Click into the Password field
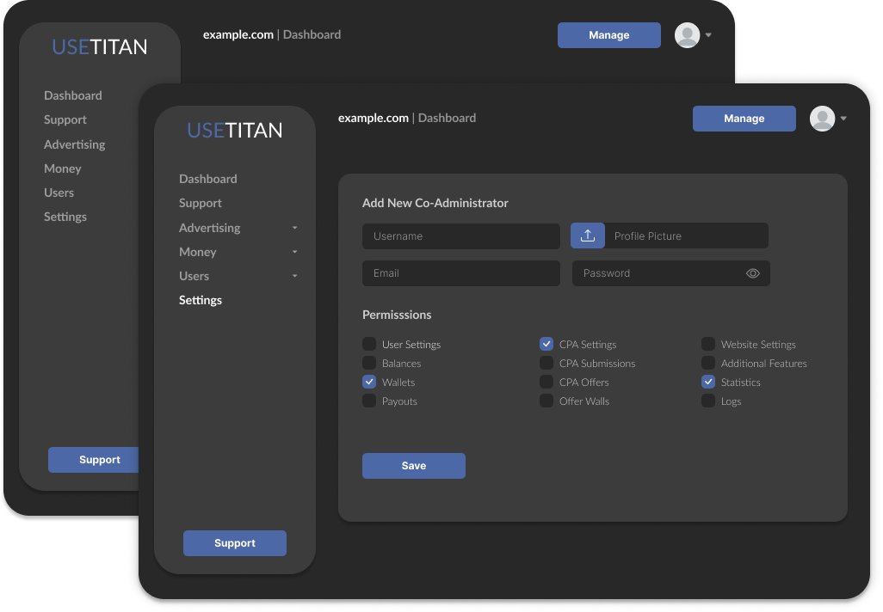Viewport: 883px width, 612px height. (x=670, y=273)
